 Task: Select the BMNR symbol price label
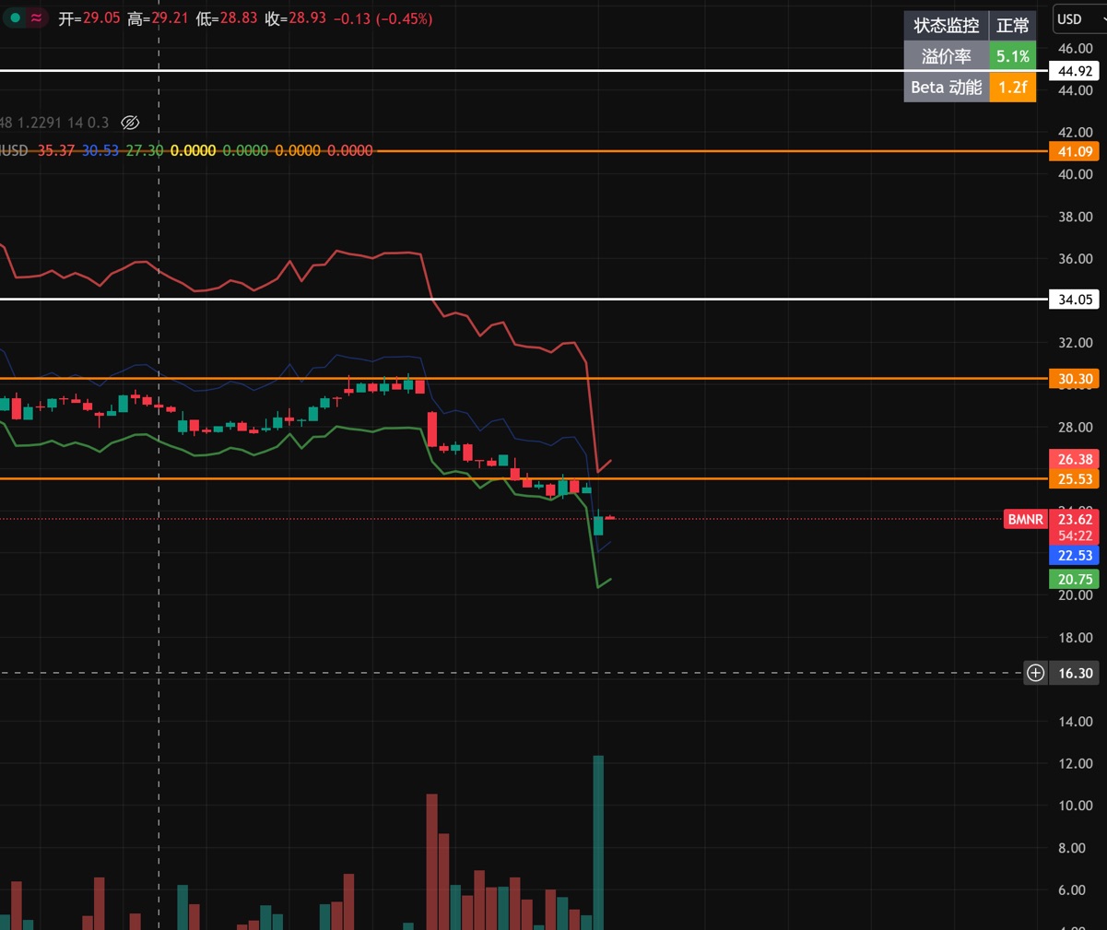(1025, 519)
